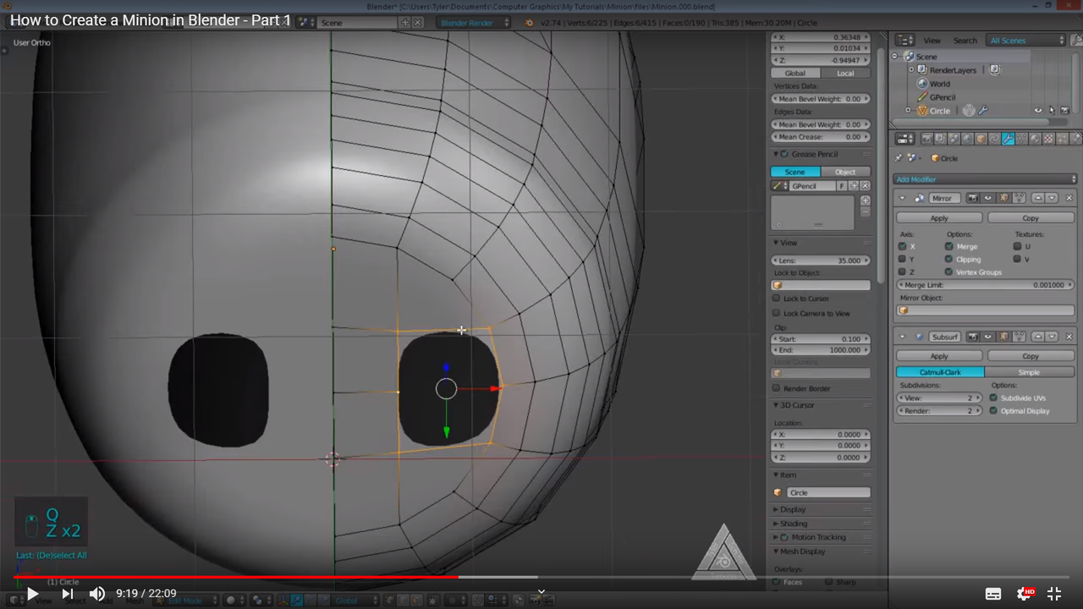This screenshot has height=609, width=1083.
Task: Toggle Circle selectability arrow in outliner
Action: pyautogui.click(x=1052, y=110)
